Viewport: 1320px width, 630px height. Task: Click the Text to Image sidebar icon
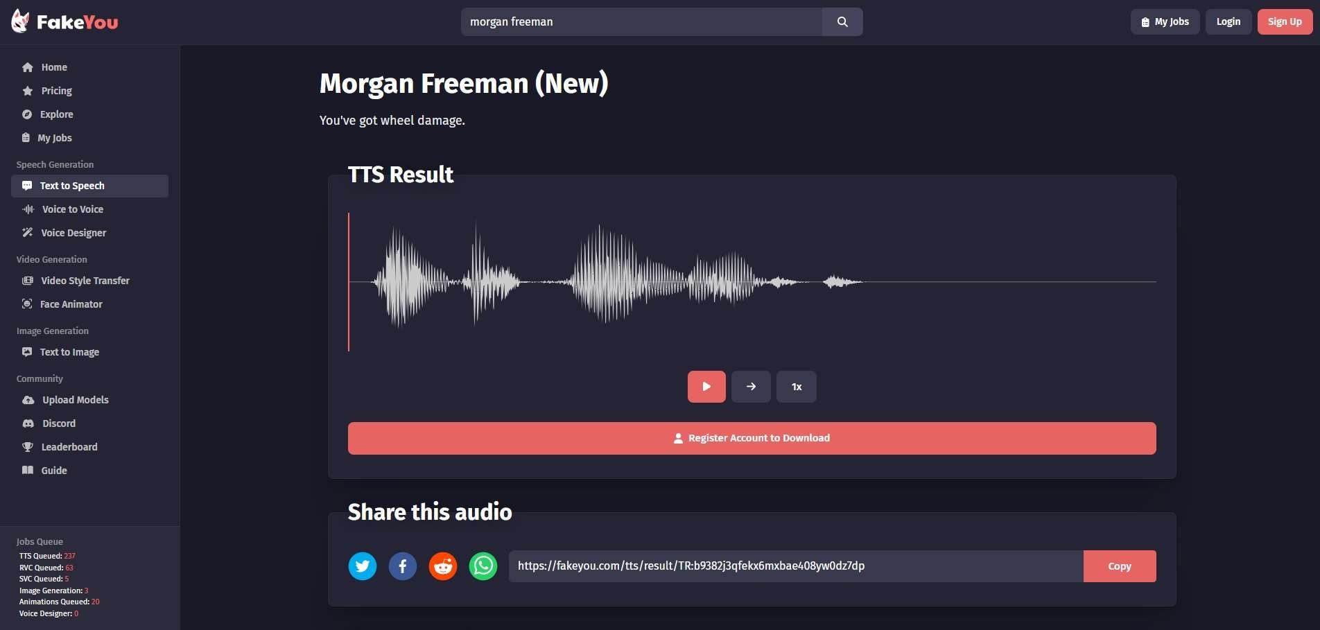click(x=27, y=352)
